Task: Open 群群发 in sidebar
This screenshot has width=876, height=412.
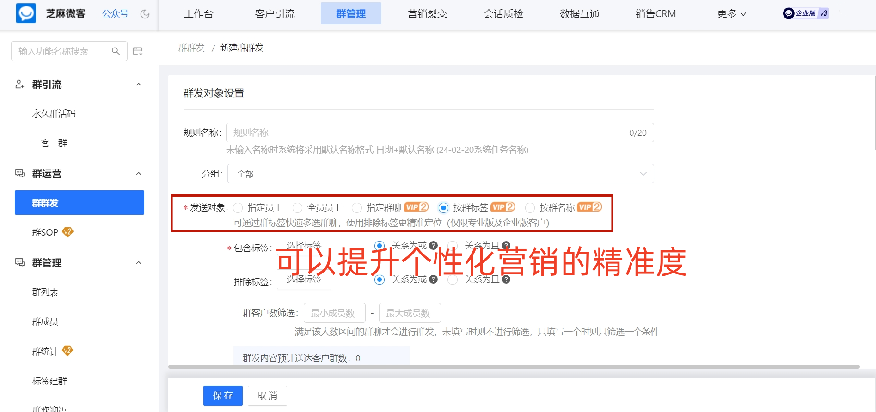Action: (x=80, y=203)
